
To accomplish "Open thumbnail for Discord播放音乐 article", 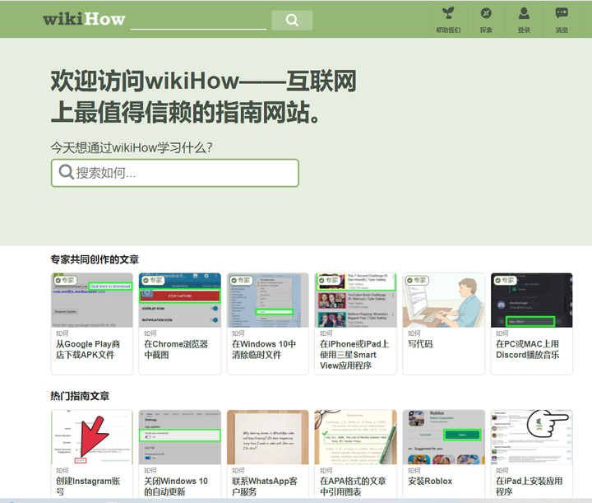I will click(532, 300).
